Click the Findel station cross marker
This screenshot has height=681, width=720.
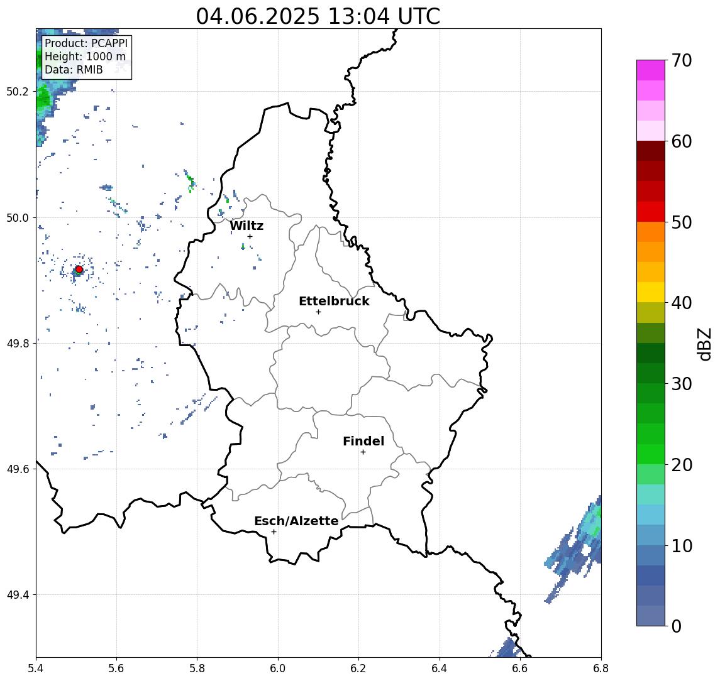[363, 452]
